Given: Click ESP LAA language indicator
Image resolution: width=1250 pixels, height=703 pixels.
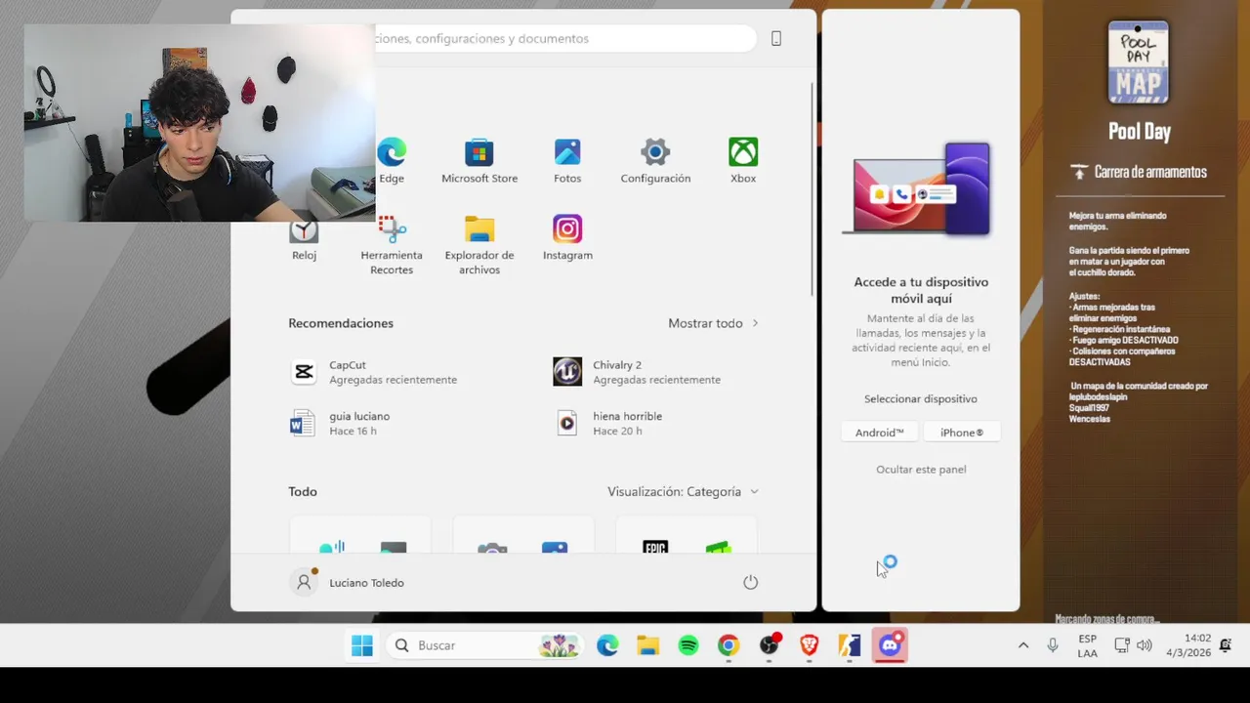Looking at the screenshot, I should tap(1087, 645).
